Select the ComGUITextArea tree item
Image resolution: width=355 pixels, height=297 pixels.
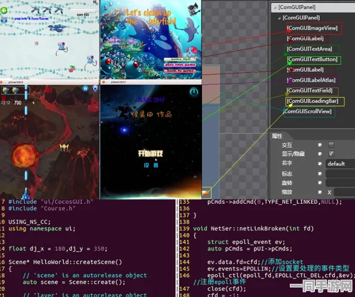(x=310, y=49)
